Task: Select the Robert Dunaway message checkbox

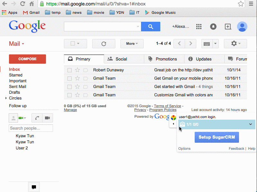Action: click(x=69, y=70)
